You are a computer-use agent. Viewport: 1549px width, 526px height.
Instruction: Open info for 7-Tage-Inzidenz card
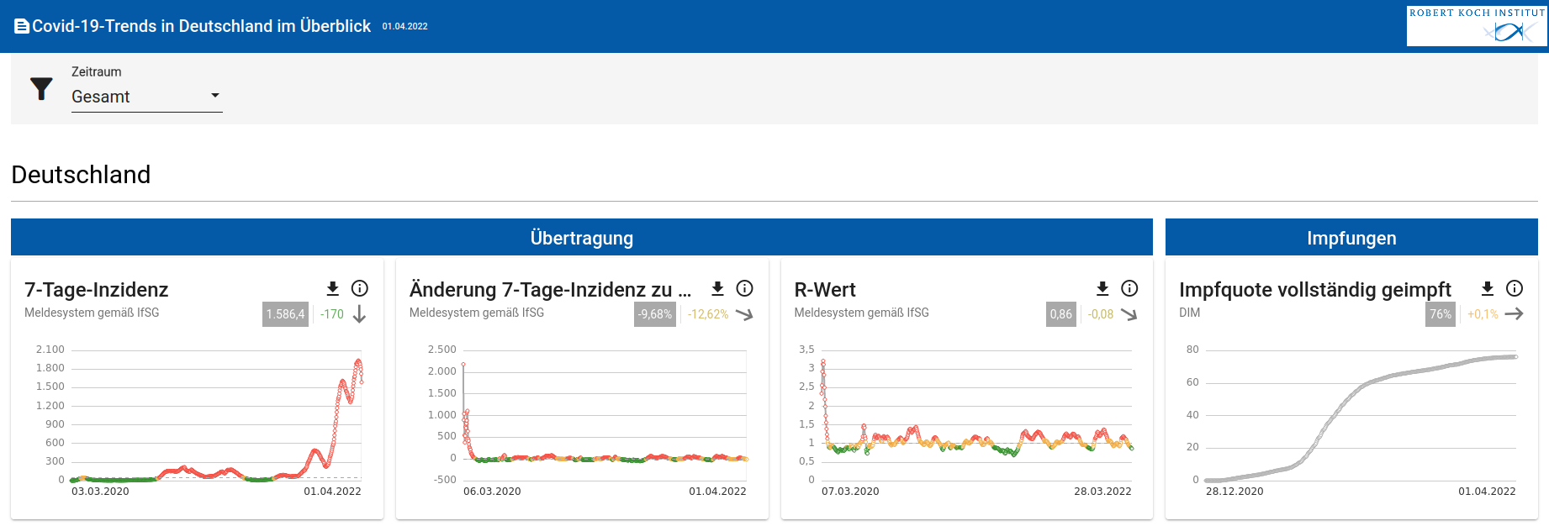360,288
